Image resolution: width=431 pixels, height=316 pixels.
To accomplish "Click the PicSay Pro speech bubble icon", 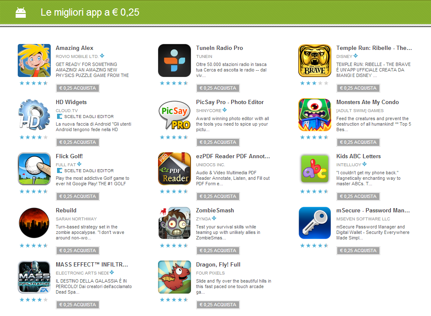I will [x=174, y=115].
